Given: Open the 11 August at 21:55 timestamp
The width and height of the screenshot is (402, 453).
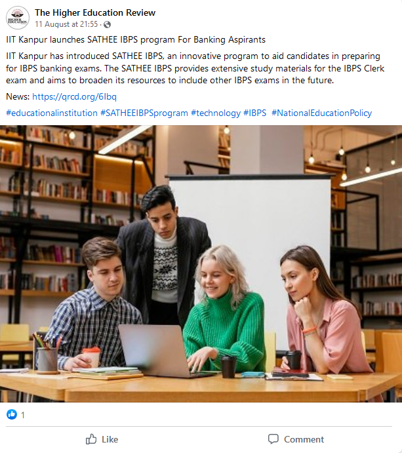Looking at the screenshot, I should (x=66, y=24).
